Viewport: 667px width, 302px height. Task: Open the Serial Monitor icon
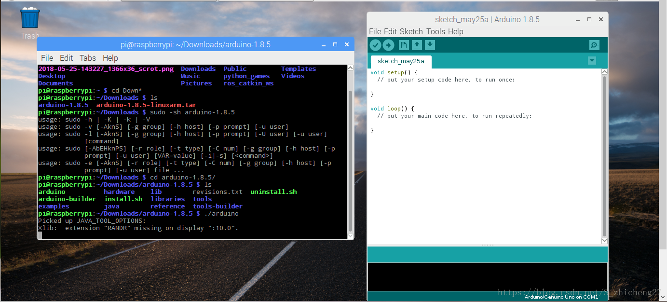click(x=594, y=45)
